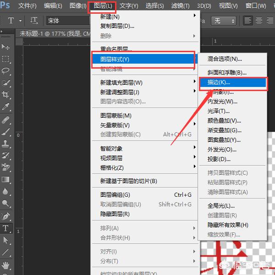Expand the 新建(N) submenu
The height and width of the screenshot is (275, 275).
click(194, 16)
